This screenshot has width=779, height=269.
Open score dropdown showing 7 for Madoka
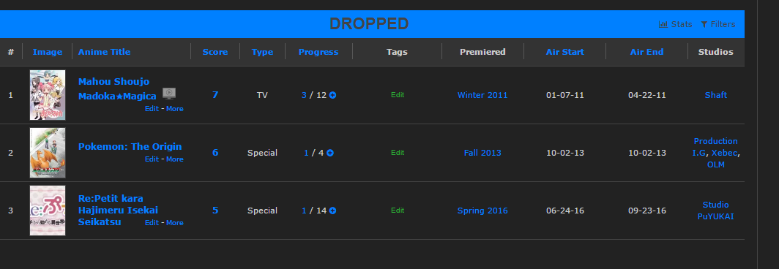(x=215, y=95)
